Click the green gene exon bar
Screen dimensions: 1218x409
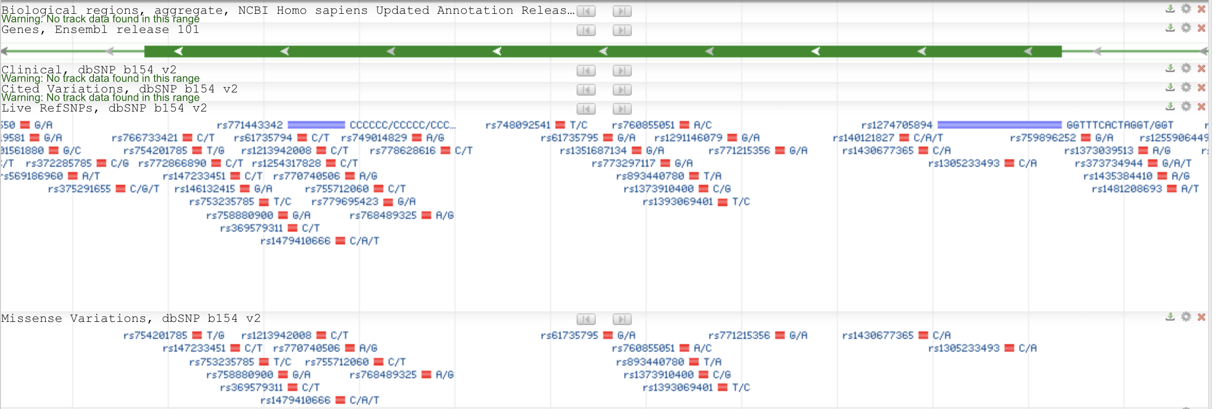click(x=603, y=52)
